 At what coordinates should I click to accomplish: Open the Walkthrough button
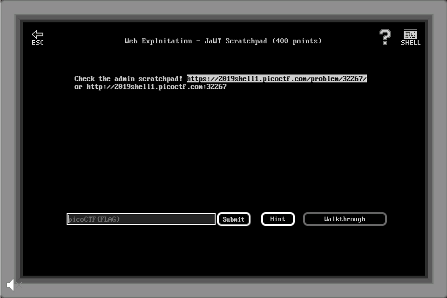(x=345, y=219)
